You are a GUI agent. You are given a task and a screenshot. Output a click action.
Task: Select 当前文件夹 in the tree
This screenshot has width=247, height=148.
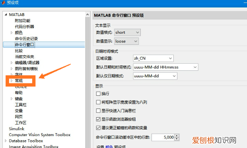(24, 57)
